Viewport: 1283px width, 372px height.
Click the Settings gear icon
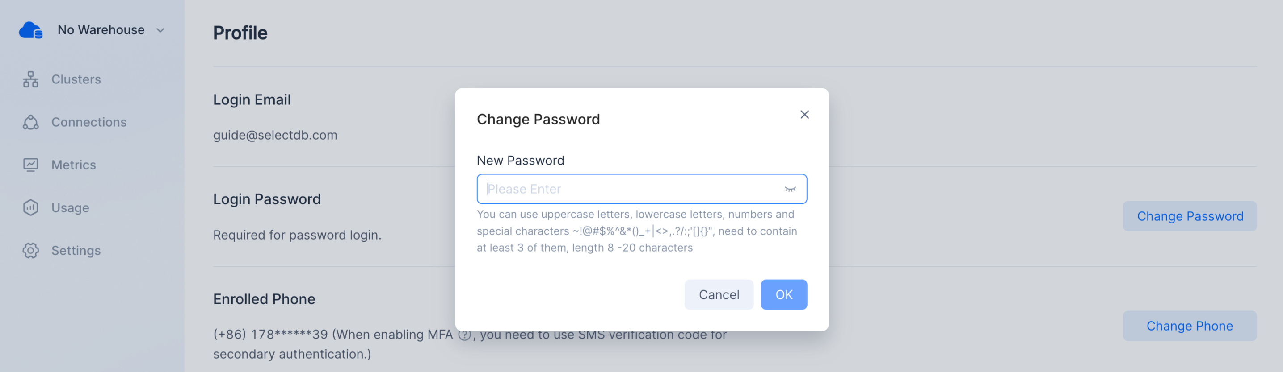[30, 250]
